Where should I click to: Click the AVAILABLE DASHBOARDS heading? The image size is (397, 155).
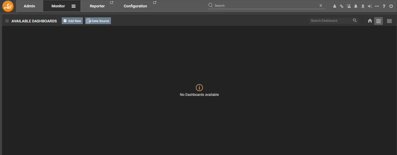[34, 21]
